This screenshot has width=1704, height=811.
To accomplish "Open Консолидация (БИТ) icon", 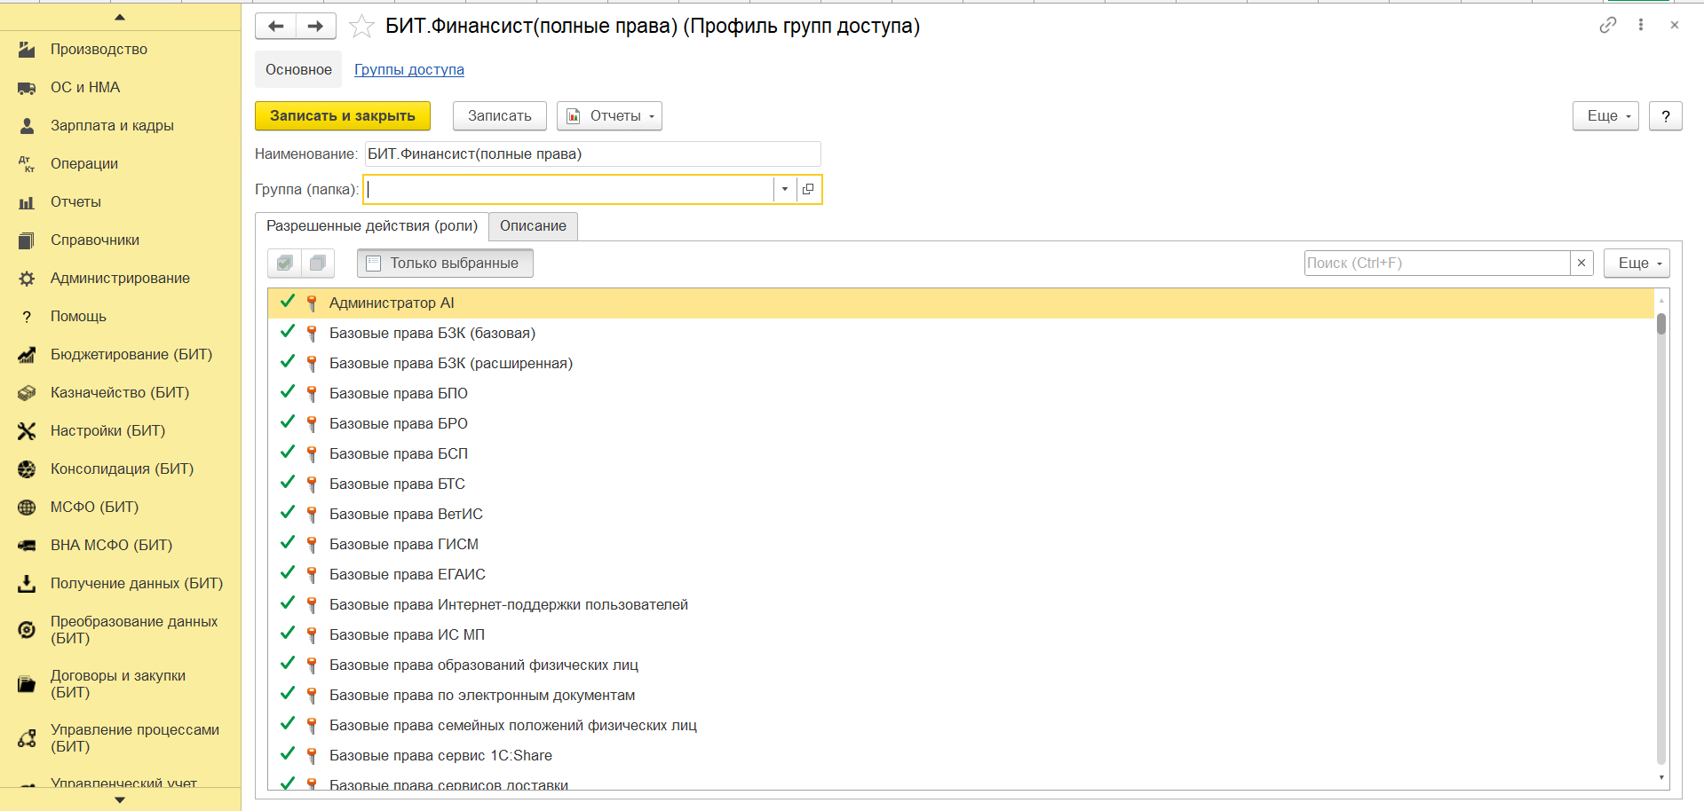I will pyautogui.click(x=27, y=469).
